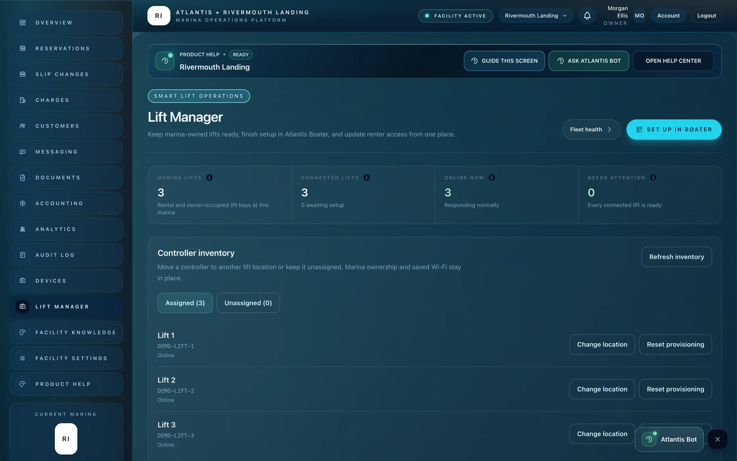
Task: Click Set Up In Boater button
Action: 674,129
